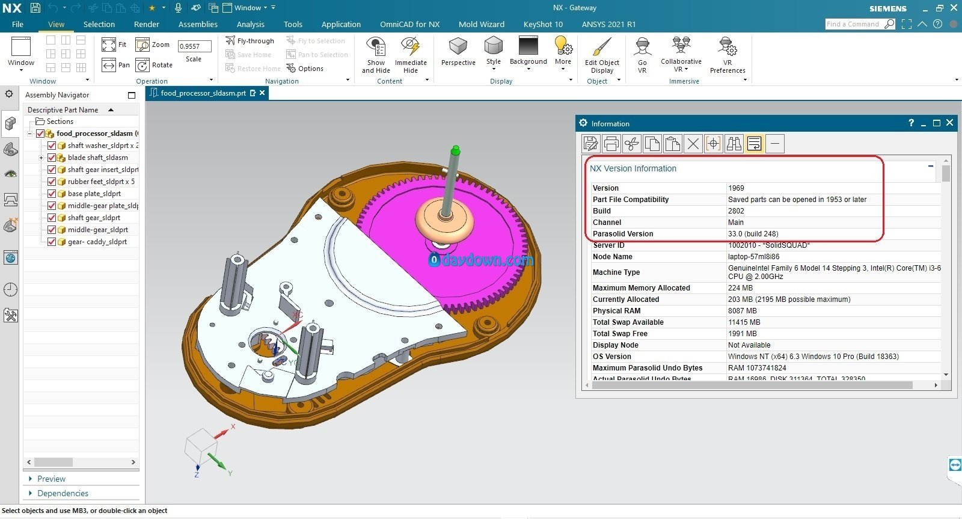
Task: Collapse NX Version Information group
Action: 931,166
